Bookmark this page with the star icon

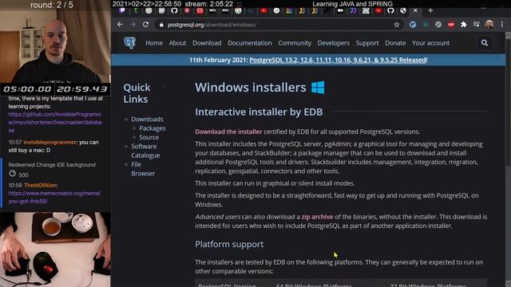(397, 25)
